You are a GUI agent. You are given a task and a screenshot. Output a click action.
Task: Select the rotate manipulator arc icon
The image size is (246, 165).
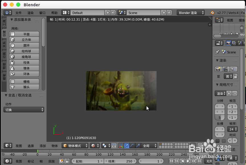click(132, 146)
